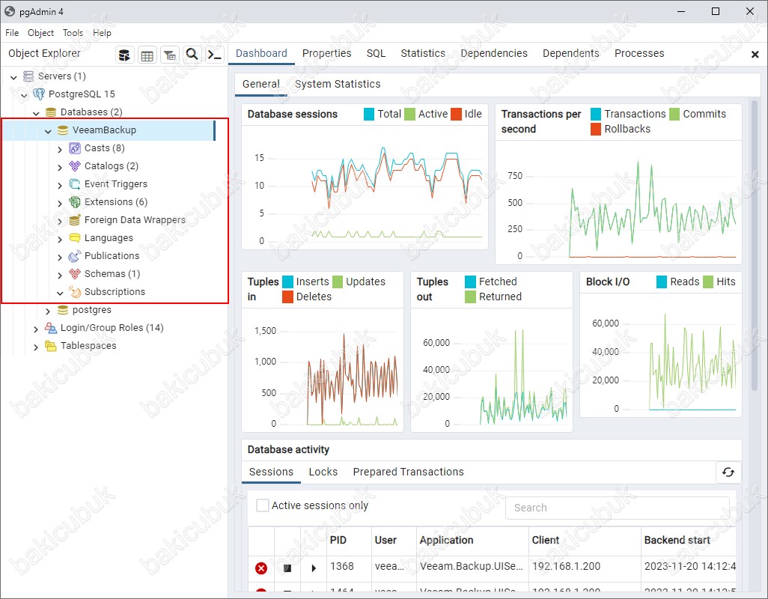Click the Login/Group Roles icon
The image size is (768, 599).
(50, 328)
